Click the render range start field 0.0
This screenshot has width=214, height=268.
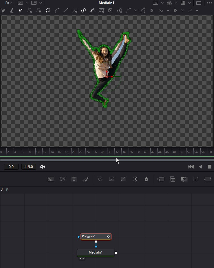11,167
